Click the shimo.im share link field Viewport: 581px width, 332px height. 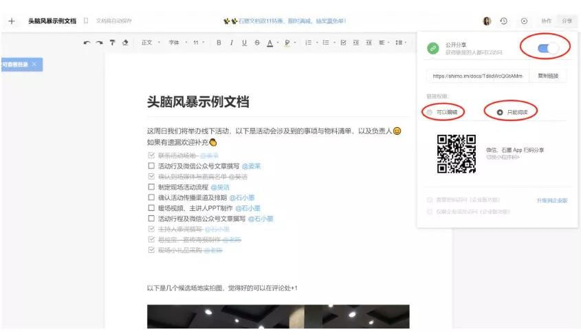coord(478,76)
